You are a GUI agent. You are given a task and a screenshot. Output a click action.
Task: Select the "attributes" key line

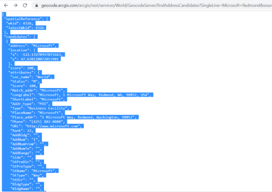[x=25, y=72]
